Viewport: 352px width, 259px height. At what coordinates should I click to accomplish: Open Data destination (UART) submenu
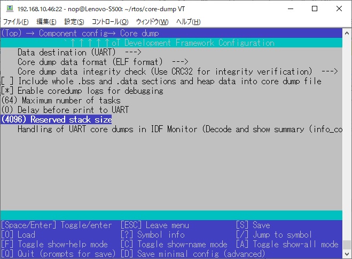pyautogui.click(x=80, y=52)
